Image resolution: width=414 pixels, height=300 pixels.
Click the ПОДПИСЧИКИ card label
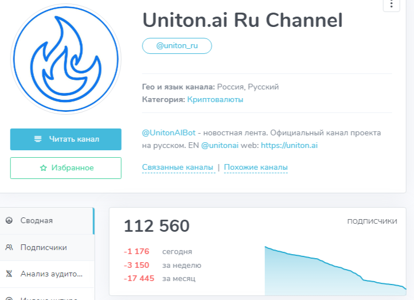[372, 221]
